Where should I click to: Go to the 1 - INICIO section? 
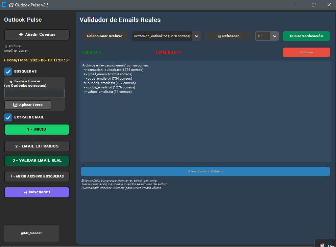[x=37, y=130]
